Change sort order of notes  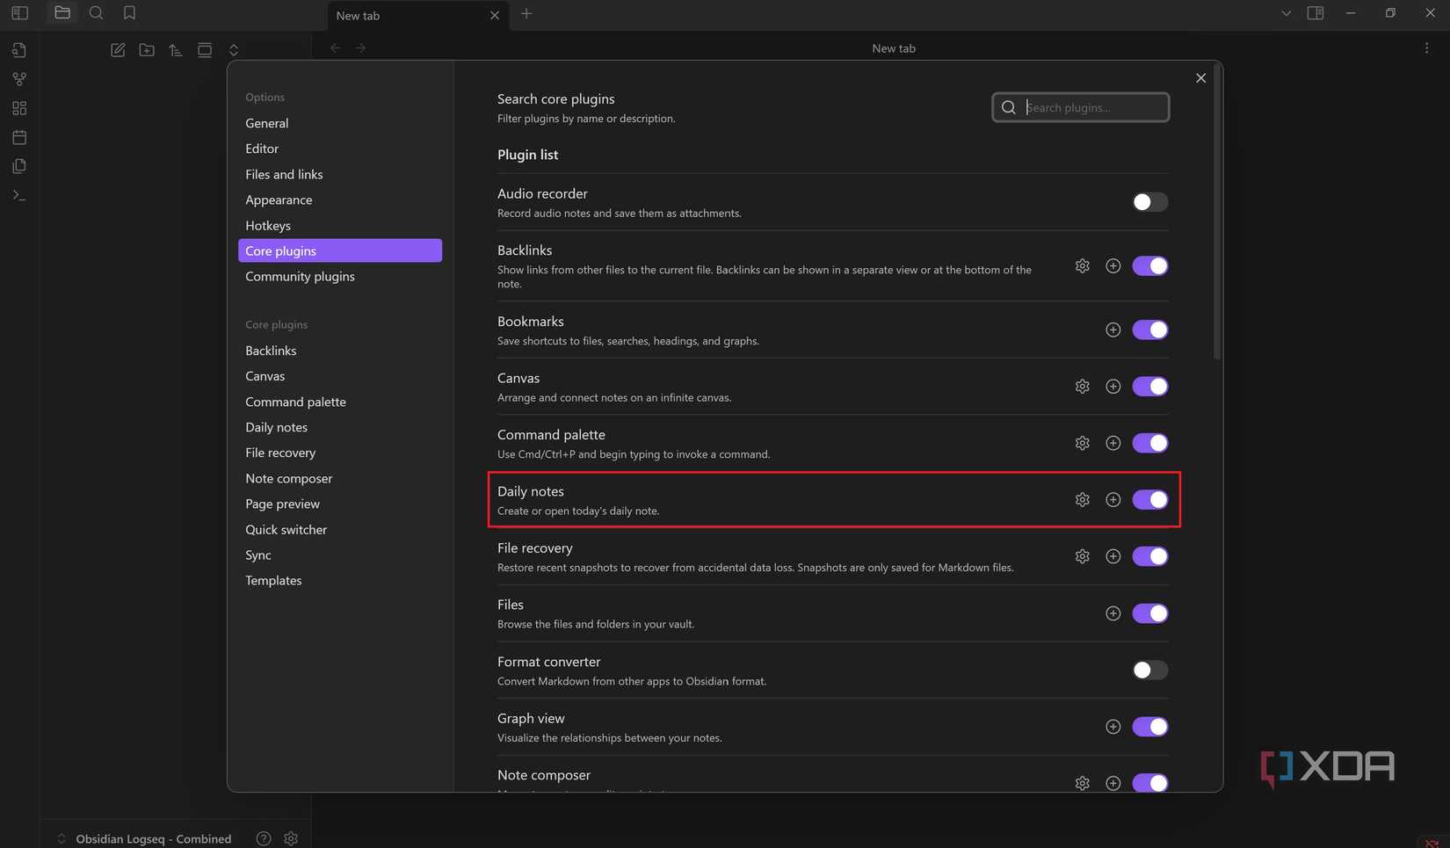[175, 50]
